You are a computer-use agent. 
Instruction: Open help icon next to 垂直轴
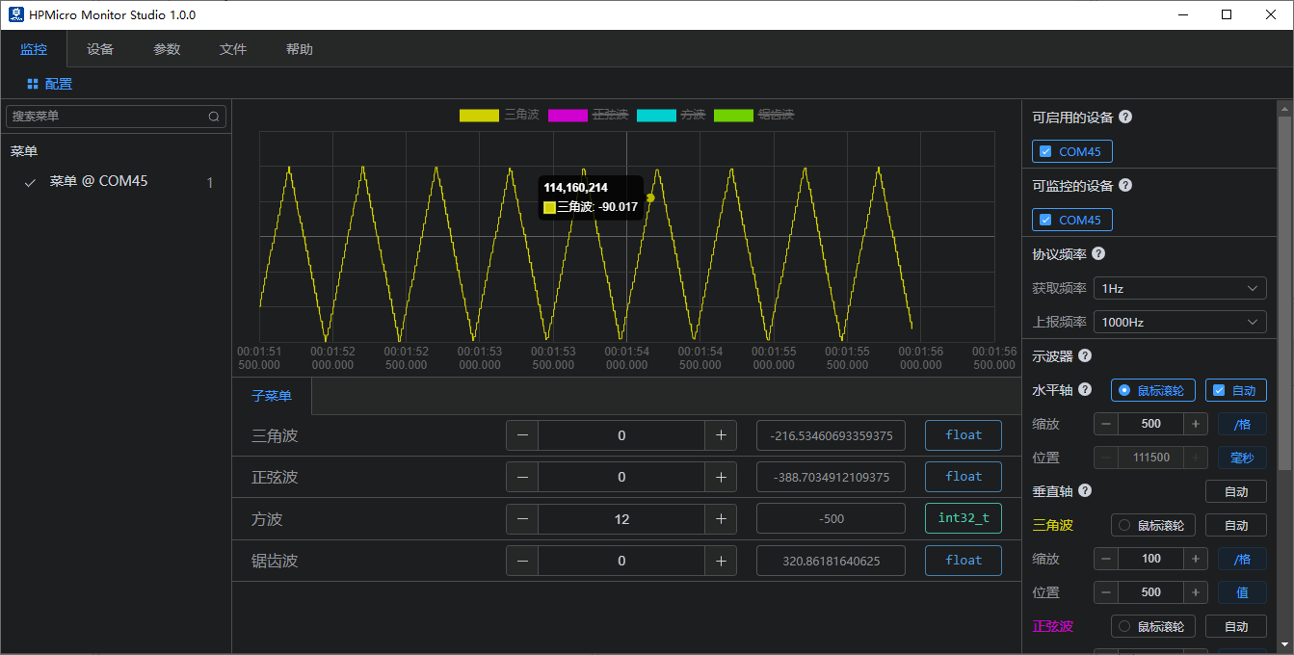[x=1085, y=490]
